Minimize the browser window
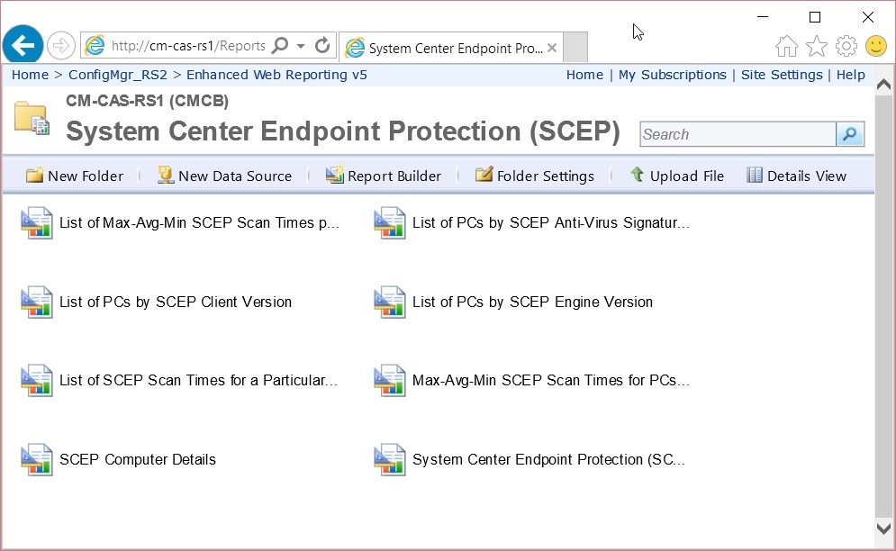The image size is (896, 551). [763, 17]
